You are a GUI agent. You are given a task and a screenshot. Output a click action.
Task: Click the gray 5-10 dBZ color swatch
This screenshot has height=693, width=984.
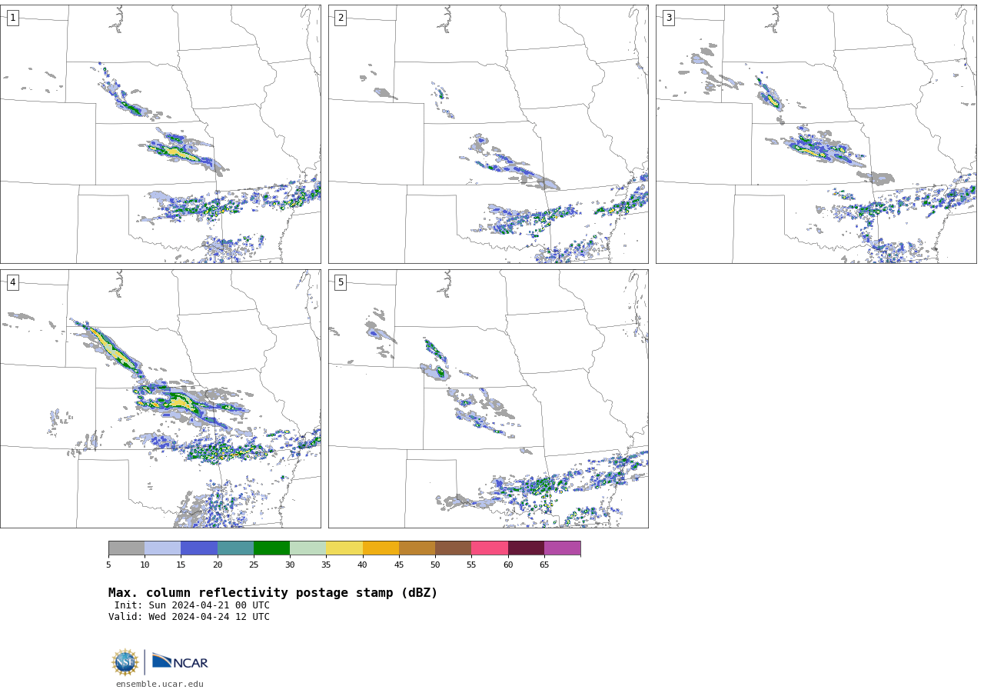[126, 548]
